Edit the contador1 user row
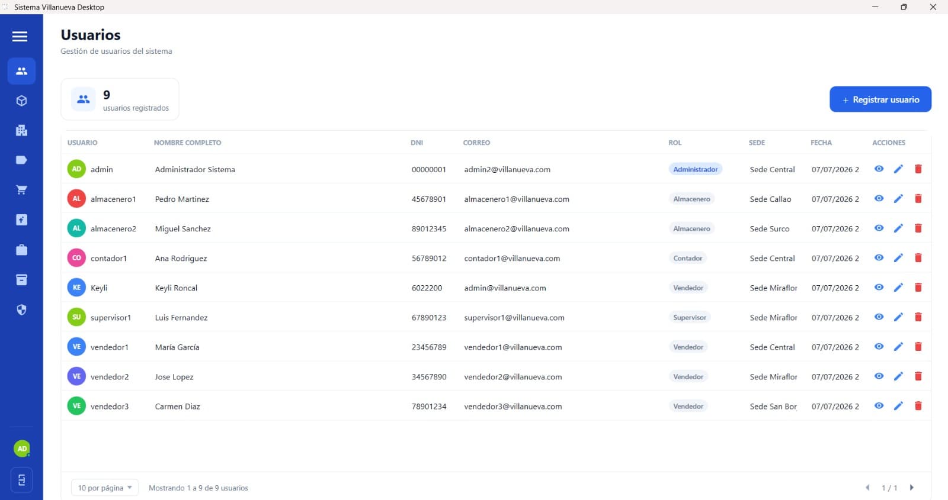948x500 pixels. pos(898,258)
